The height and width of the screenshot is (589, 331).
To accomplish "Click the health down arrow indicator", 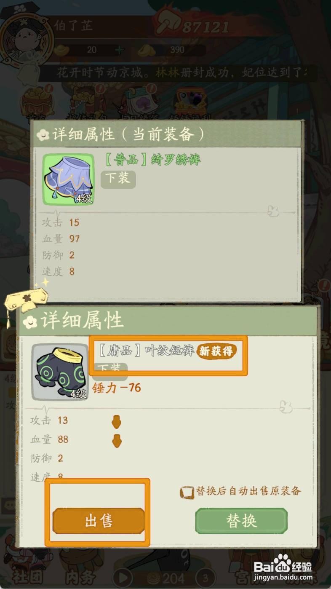I will (x=116, y=441).
